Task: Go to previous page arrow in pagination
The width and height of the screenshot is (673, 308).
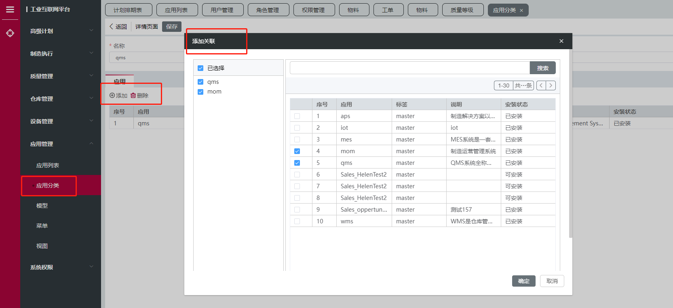Action: tap(541, 85)
